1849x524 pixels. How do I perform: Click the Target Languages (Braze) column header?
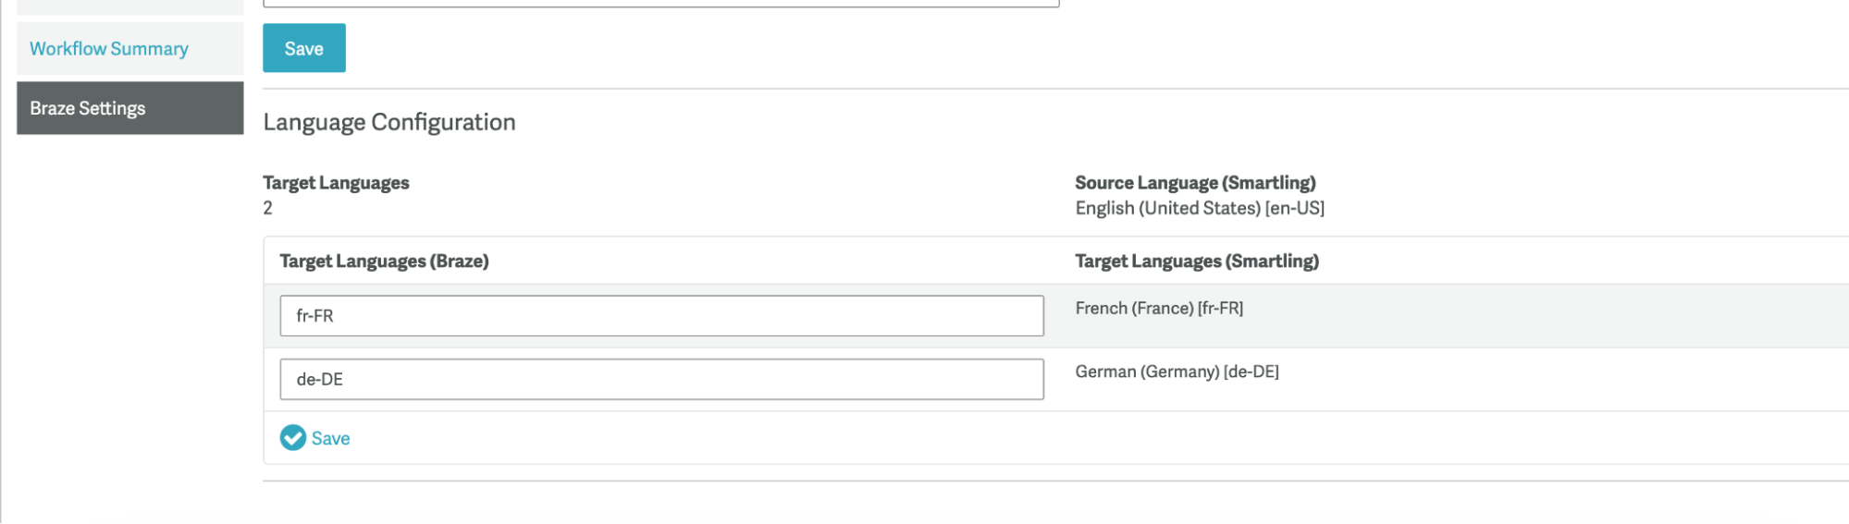[384, 262]
